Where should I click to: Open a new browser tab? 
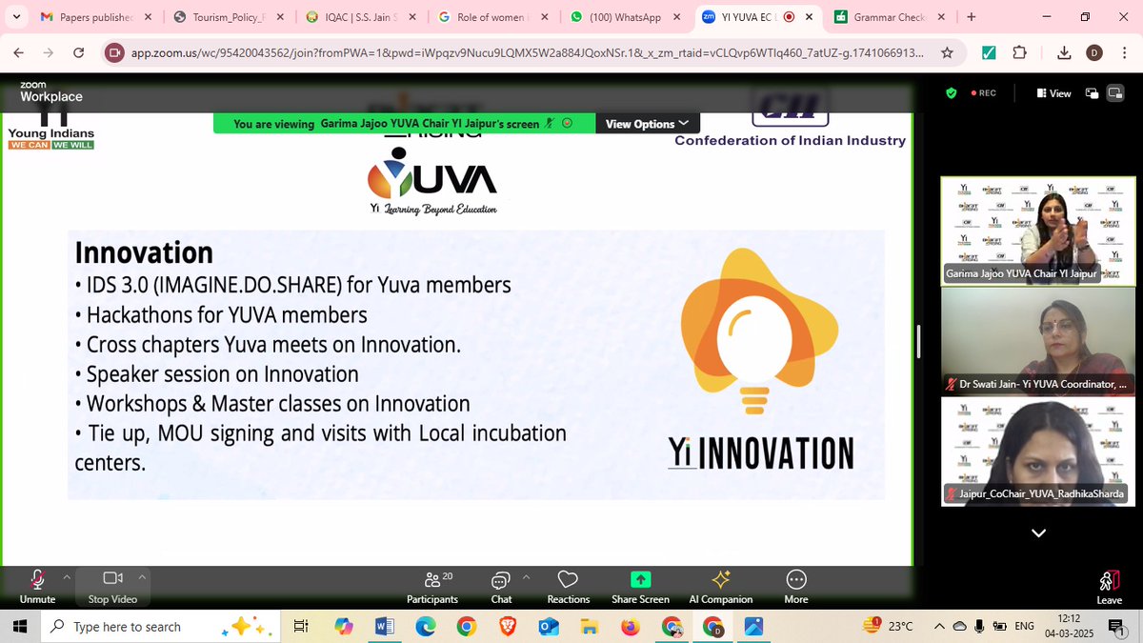971,17
